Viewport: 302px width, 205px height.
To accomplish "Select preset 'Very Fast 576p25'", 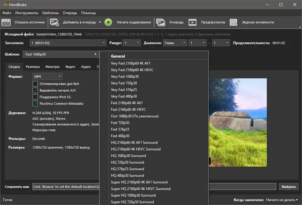I will click(x=124, y=90).
